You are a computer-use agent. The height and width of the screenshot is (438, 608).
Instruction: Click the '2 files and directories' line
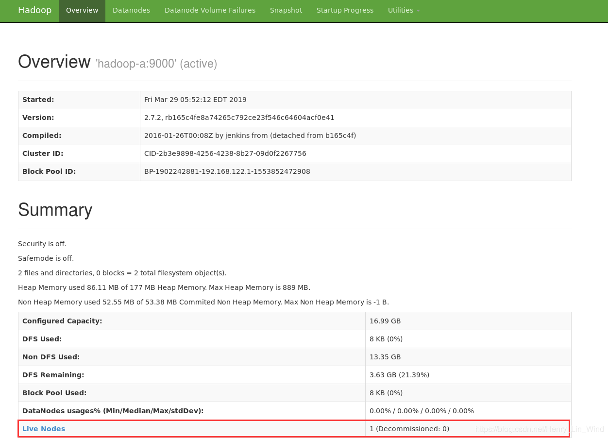(x=122, y=273)
